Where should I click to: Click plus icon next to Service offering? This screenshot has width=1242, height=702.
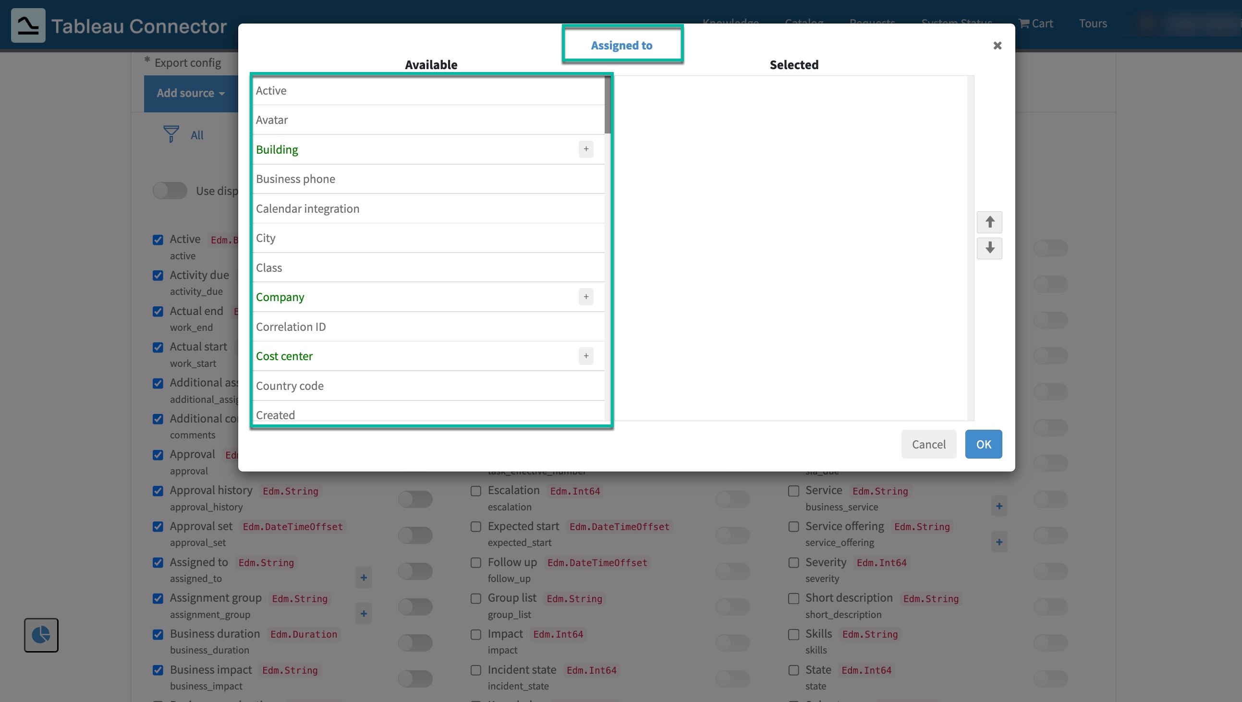click(998, 542)
